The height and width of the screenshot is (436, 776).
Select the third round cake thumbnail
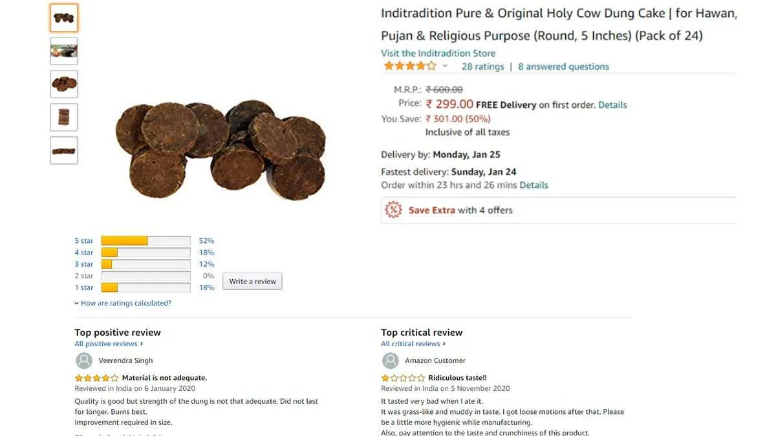click(x=64, y=84)
